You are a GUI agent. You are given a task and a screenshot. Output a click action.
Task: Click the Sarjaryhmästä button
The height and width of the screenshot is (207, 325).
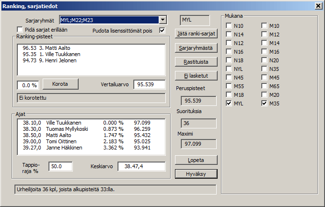(x=196, y=48)
